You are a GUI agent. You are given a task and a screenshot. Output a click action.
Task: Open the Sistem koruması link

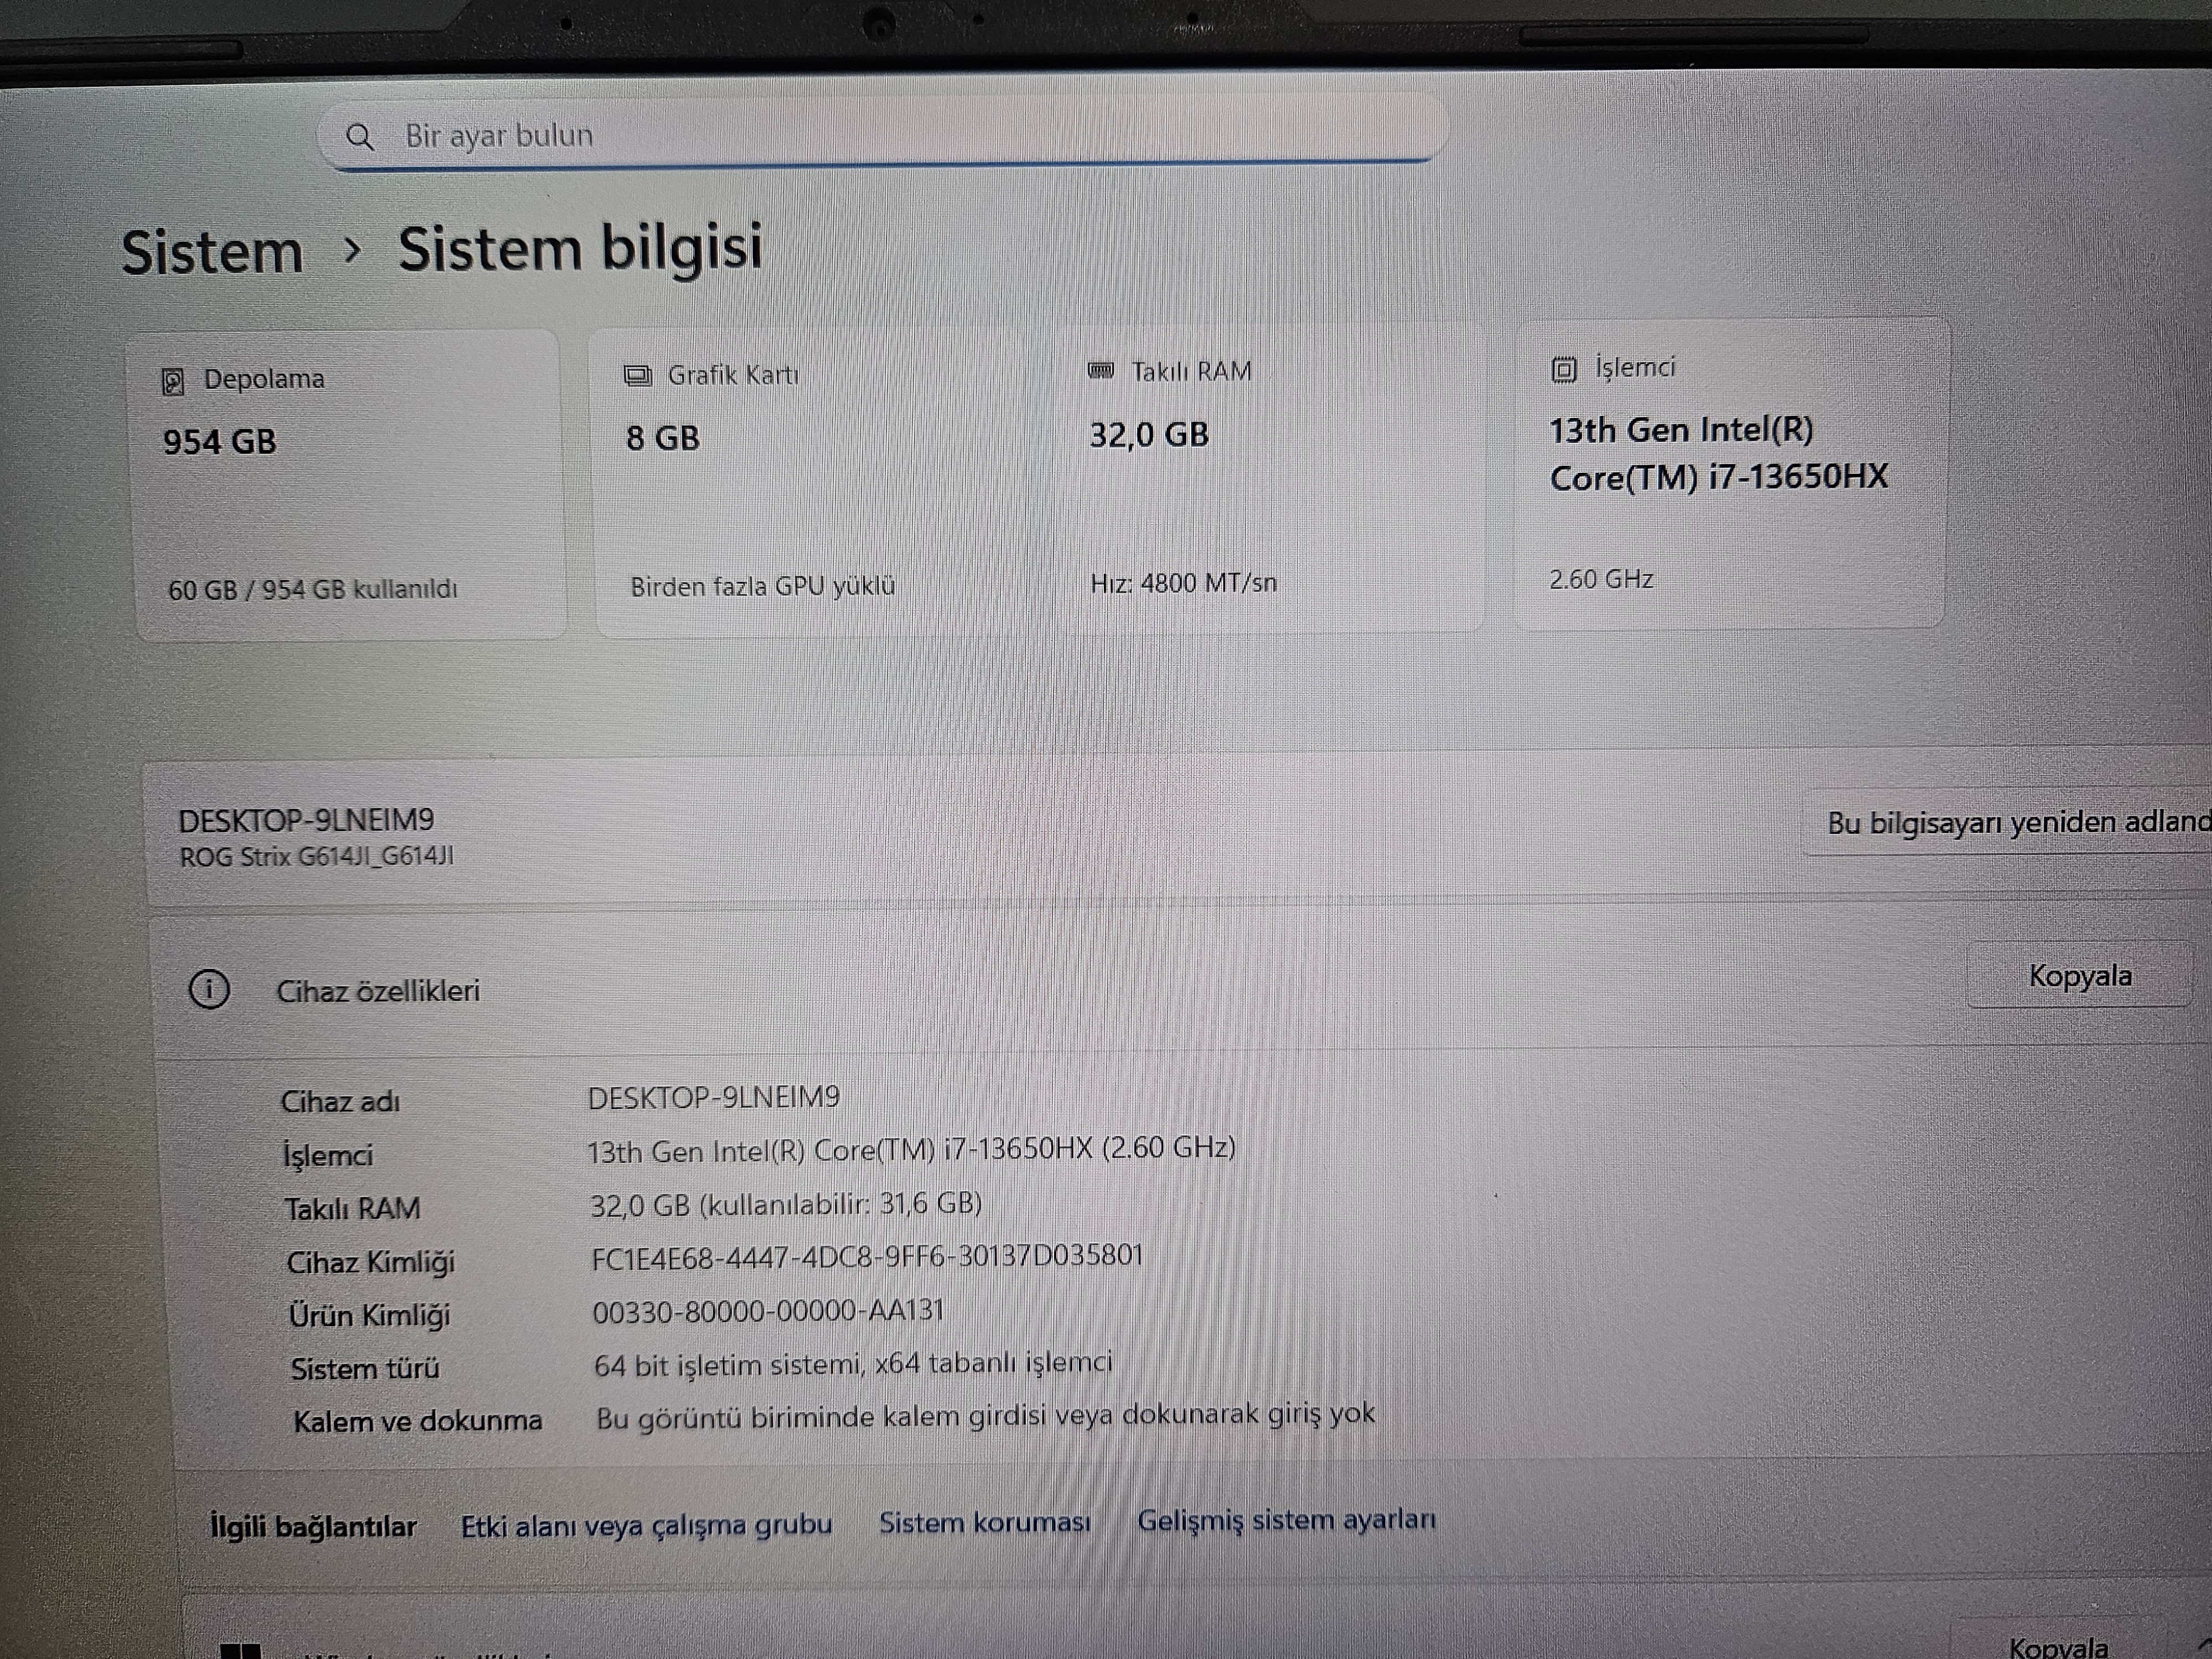pos(984,1522)
